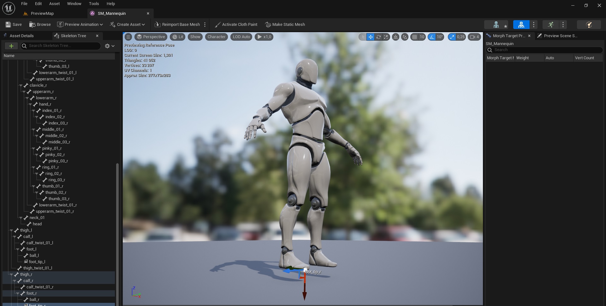Select the foot_tip_l socket

click(37, 262)
